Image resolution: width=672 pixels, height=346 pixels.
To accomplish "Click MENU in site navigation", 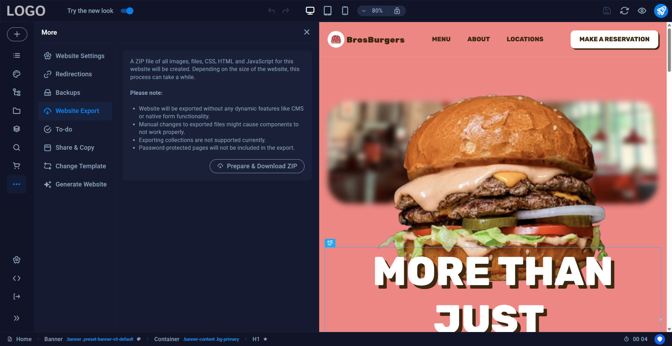I will [x=441, y=39].
